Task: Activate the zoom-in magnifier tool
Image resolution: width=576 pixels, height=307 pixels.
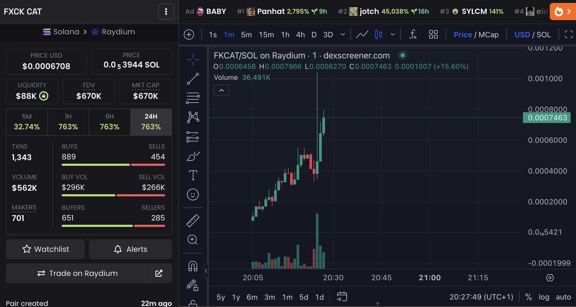Action: (193, 240)
